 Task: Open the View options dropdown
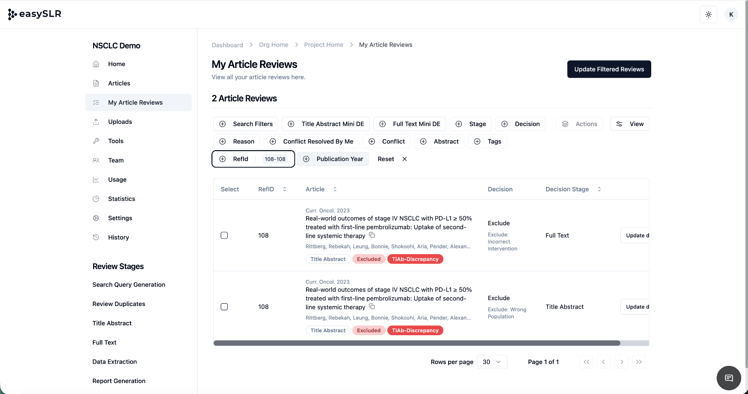click(x=629, y=124)
